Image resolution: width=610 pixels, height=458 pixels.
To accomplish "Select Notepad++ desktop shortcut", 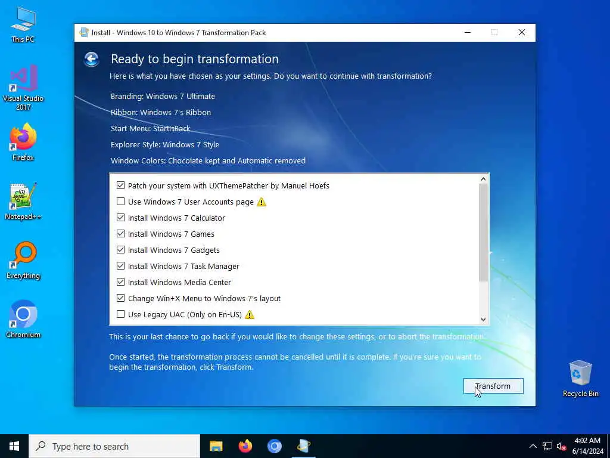I will pos(23,202).
